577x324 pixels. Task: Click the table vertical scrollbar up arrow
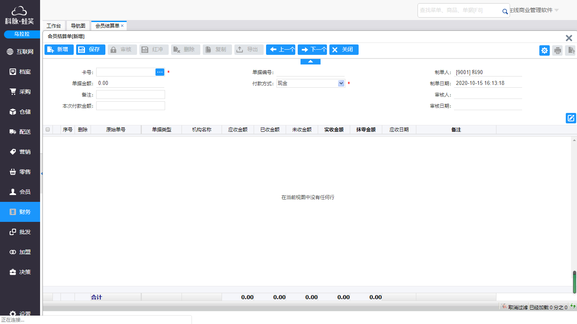[x=574, y=140]
